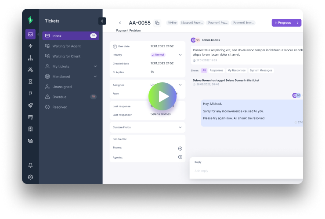Open the hierarchy tree icon in sidebar

(x=30, y=58)
